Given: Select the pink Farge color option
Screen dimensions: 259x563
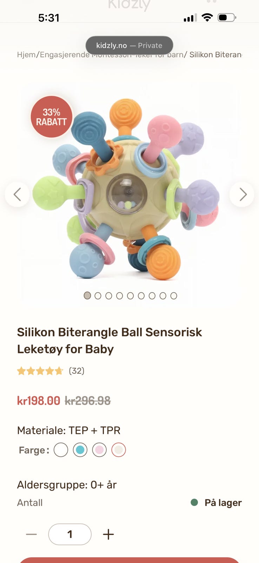Looking at the screenshot, I should (99, 450).
